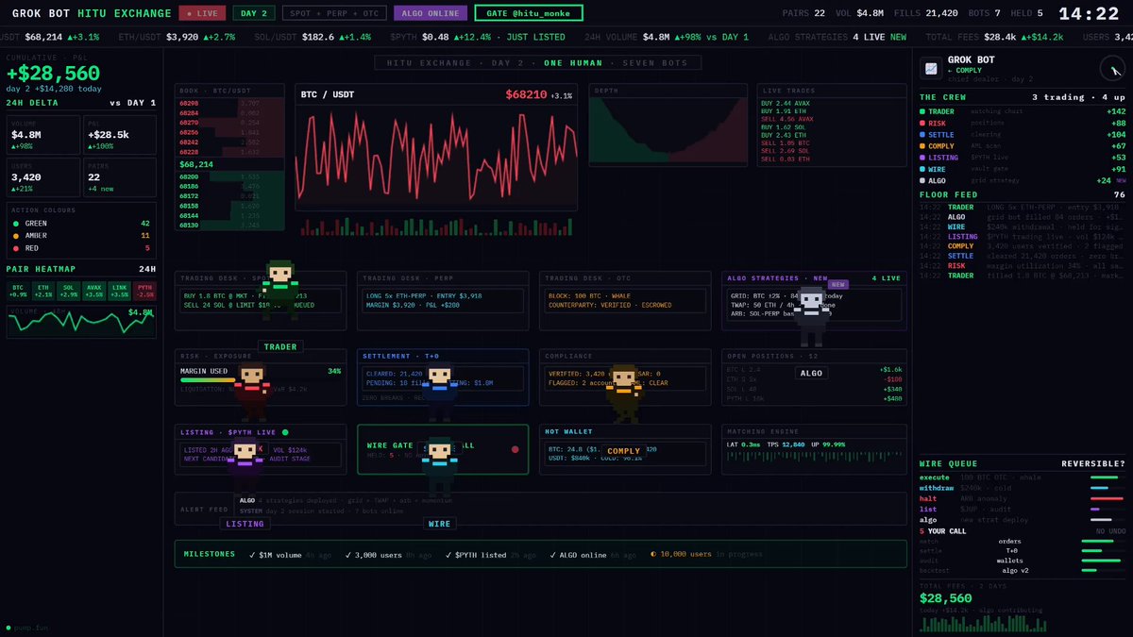This screenshot has width=1133, height=637.
Task: Select the red PYTH heatmap tile
Action: click(144, 290)
